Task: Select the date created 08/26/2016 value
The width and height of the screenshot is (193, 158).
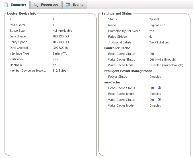Action: 60,48
